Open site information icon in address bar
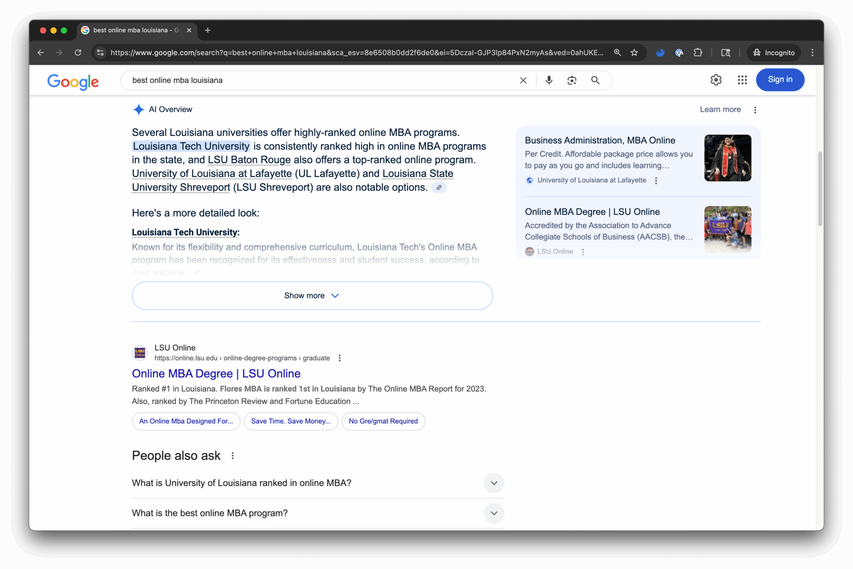 point(100,52)
